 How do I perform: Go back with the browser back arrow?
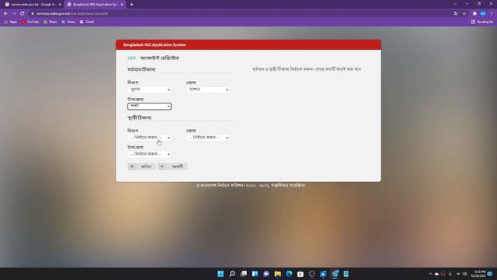point(5,14)
